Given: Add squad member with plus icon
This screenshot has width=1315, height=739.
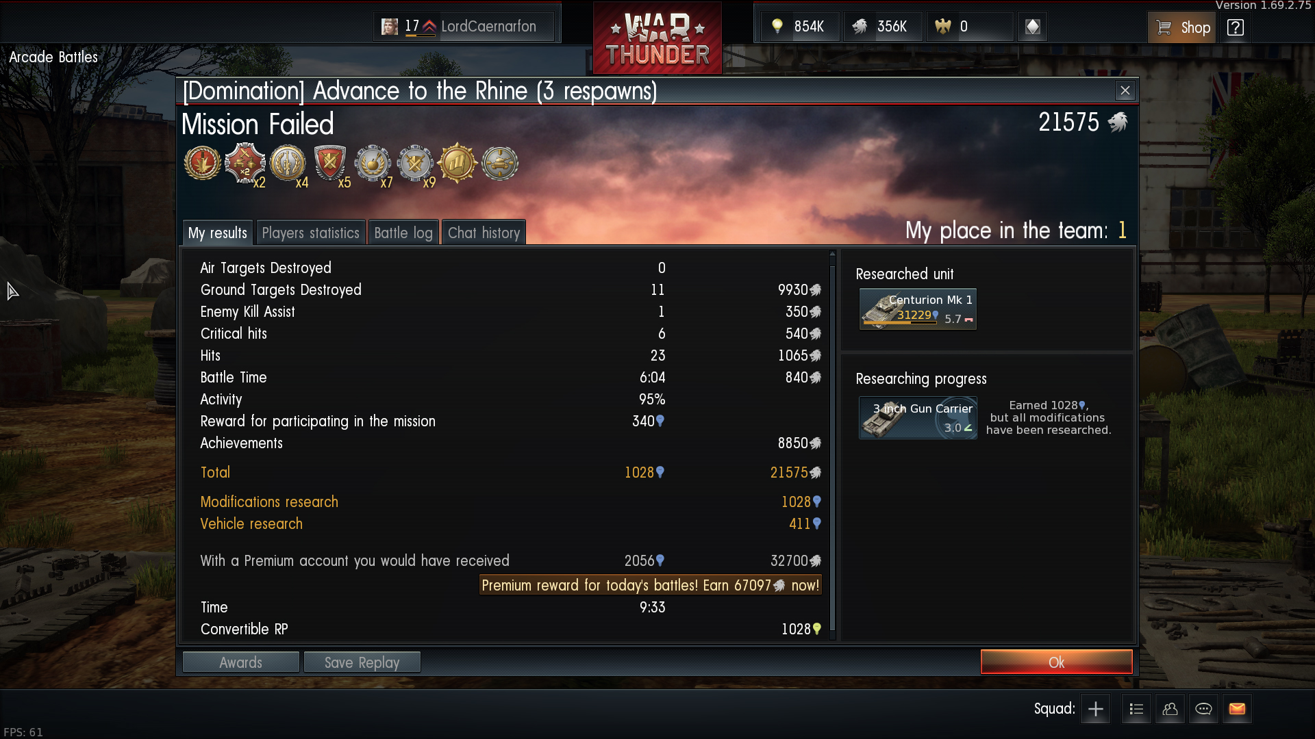Looking at the screenshot, I should (x=1096, y=709).
